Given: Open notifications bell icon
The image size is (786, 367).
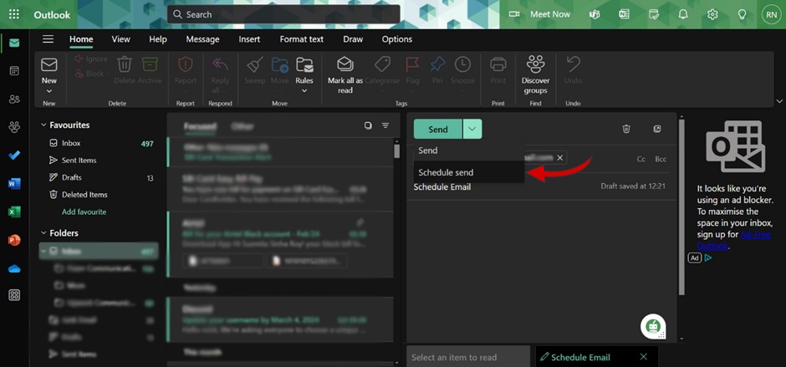Looking at the screenshot, I should (683, 14).
